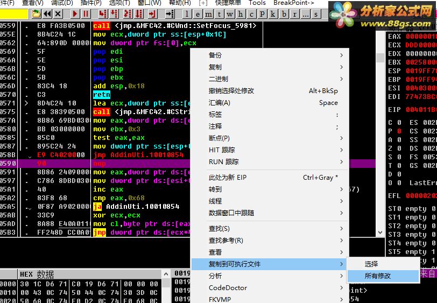Run the program with the red play icon
Screen dimensions: 437x303
click(x=75, y=13)
